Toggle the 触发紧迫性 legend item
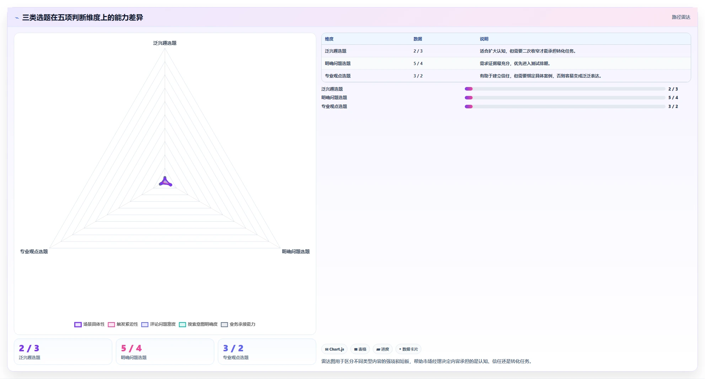 (x=123, y=324)
